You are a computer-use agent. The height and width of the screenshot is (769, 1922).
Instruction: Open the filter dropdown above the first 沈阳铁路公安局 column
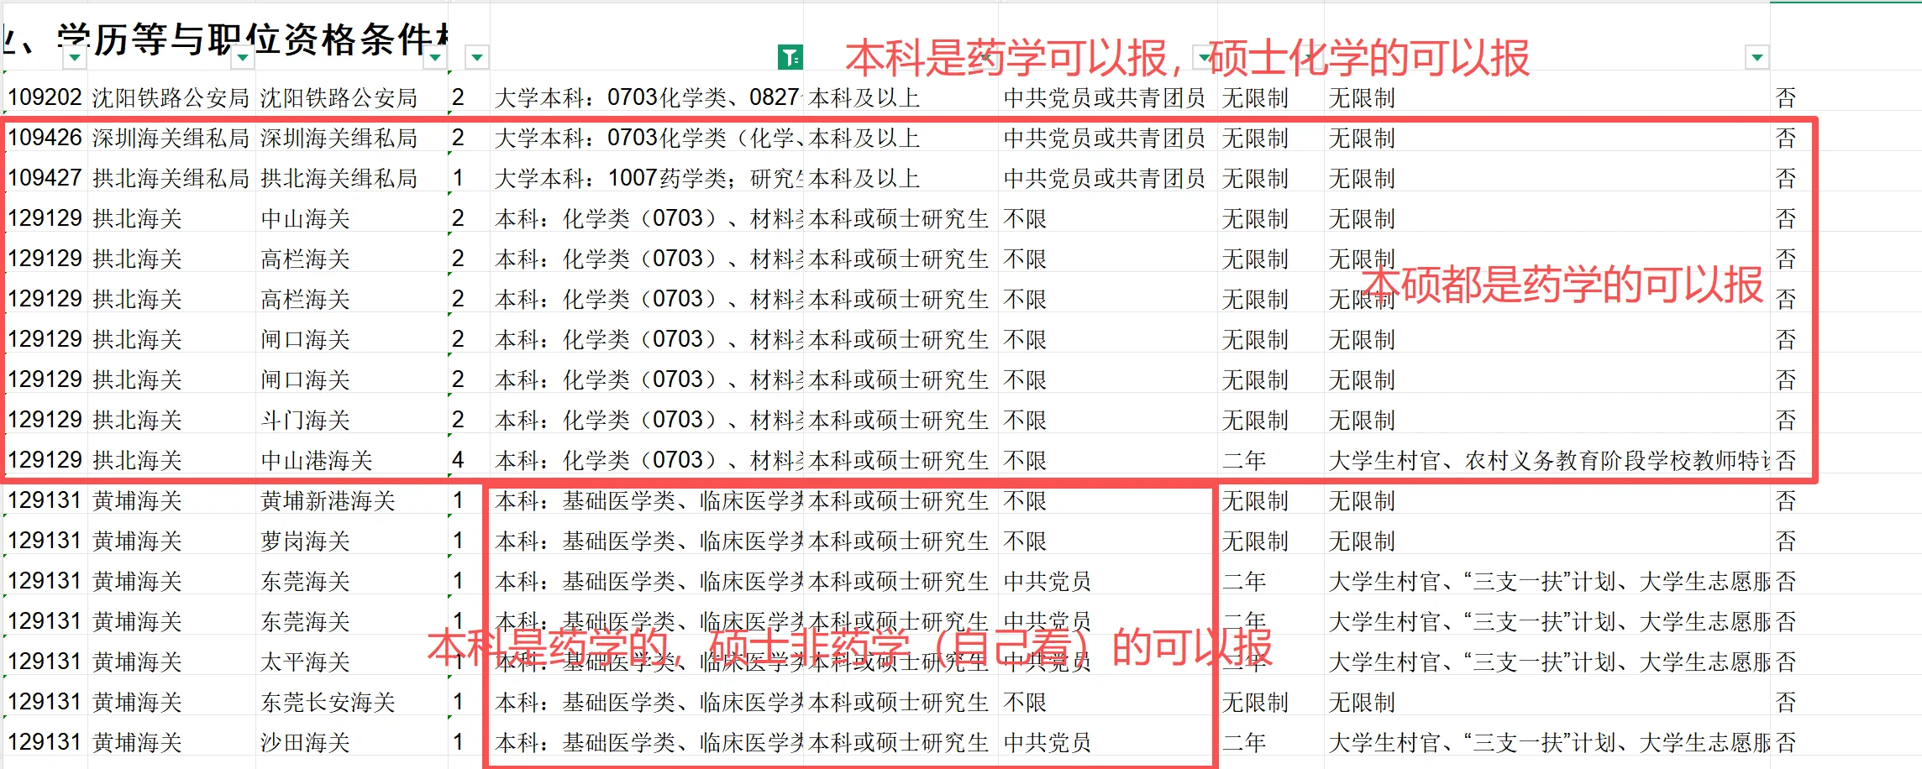(x=243, y=57)
